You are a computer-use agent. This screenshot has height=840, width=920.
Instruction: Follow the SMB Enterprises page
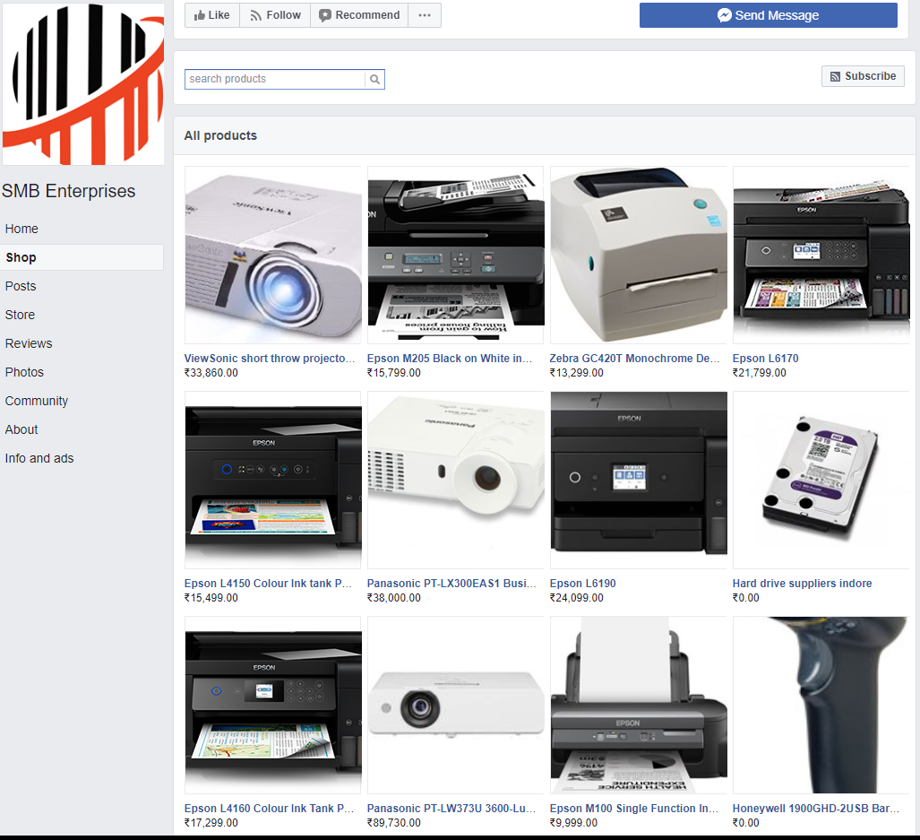coord(275,15)
